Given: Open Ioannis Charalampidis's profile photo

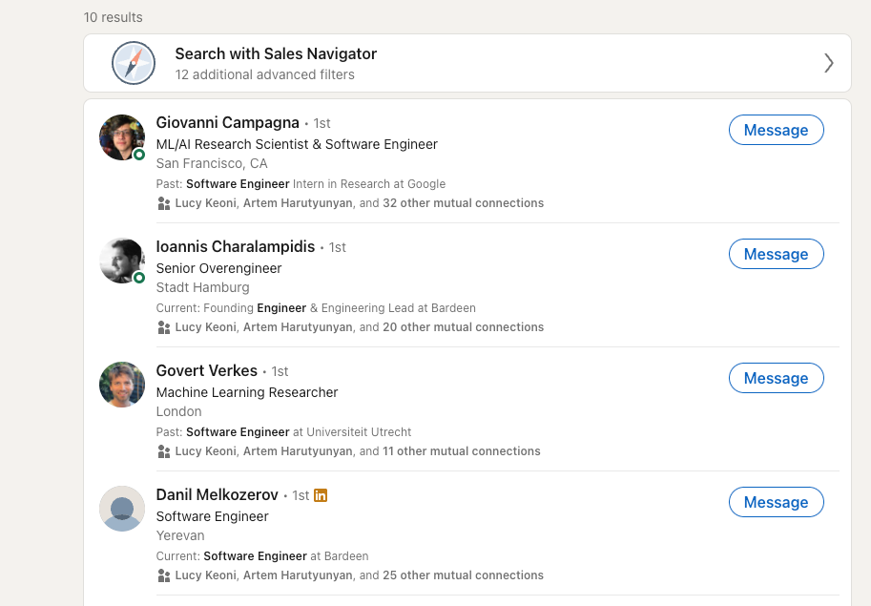Looking at the screenshot, I should (122, 261).
